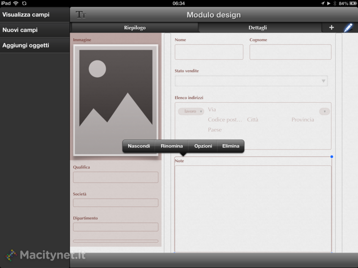358x268 pixels.
Task: Tap the Elenco indirizzi label
Action: click(189, 97)
